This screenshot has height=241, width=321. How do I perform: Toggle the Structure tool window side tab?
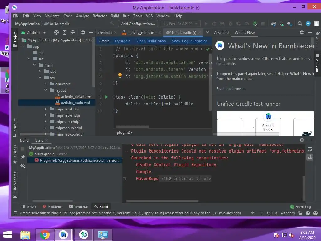point(15,127)
